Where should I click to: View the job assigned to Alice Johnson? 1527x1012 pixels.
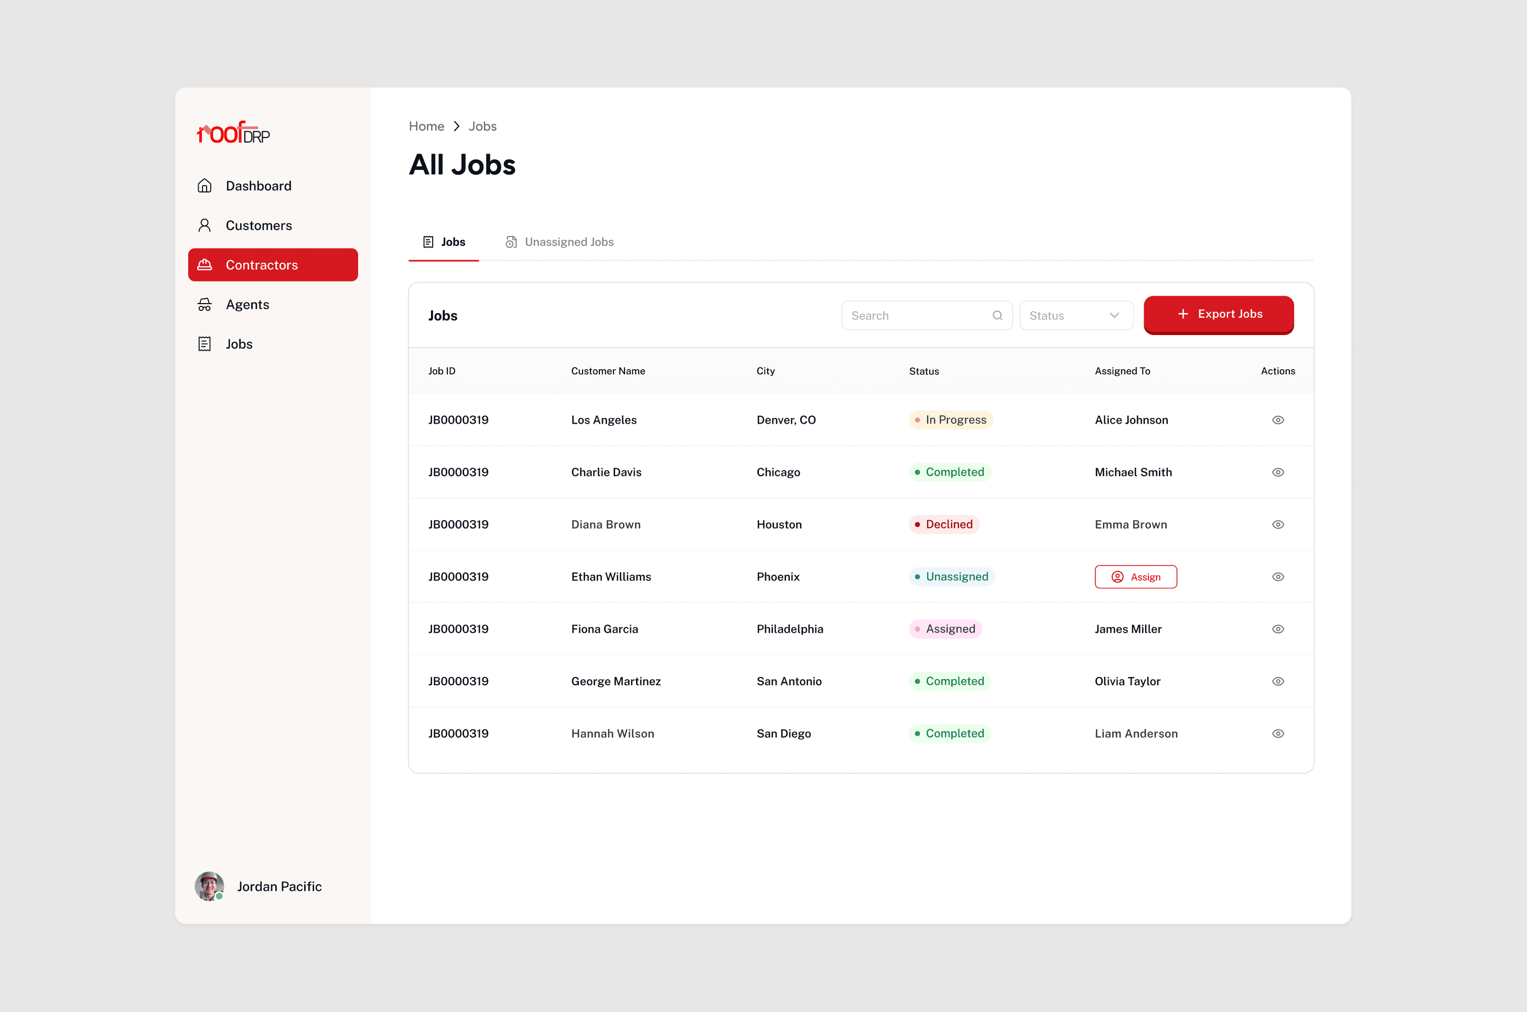1277,420
